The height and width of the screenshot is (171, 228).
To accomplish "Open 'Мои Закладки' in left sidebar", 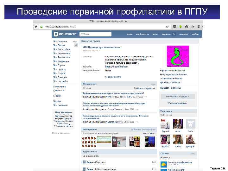I will [60, 77].
